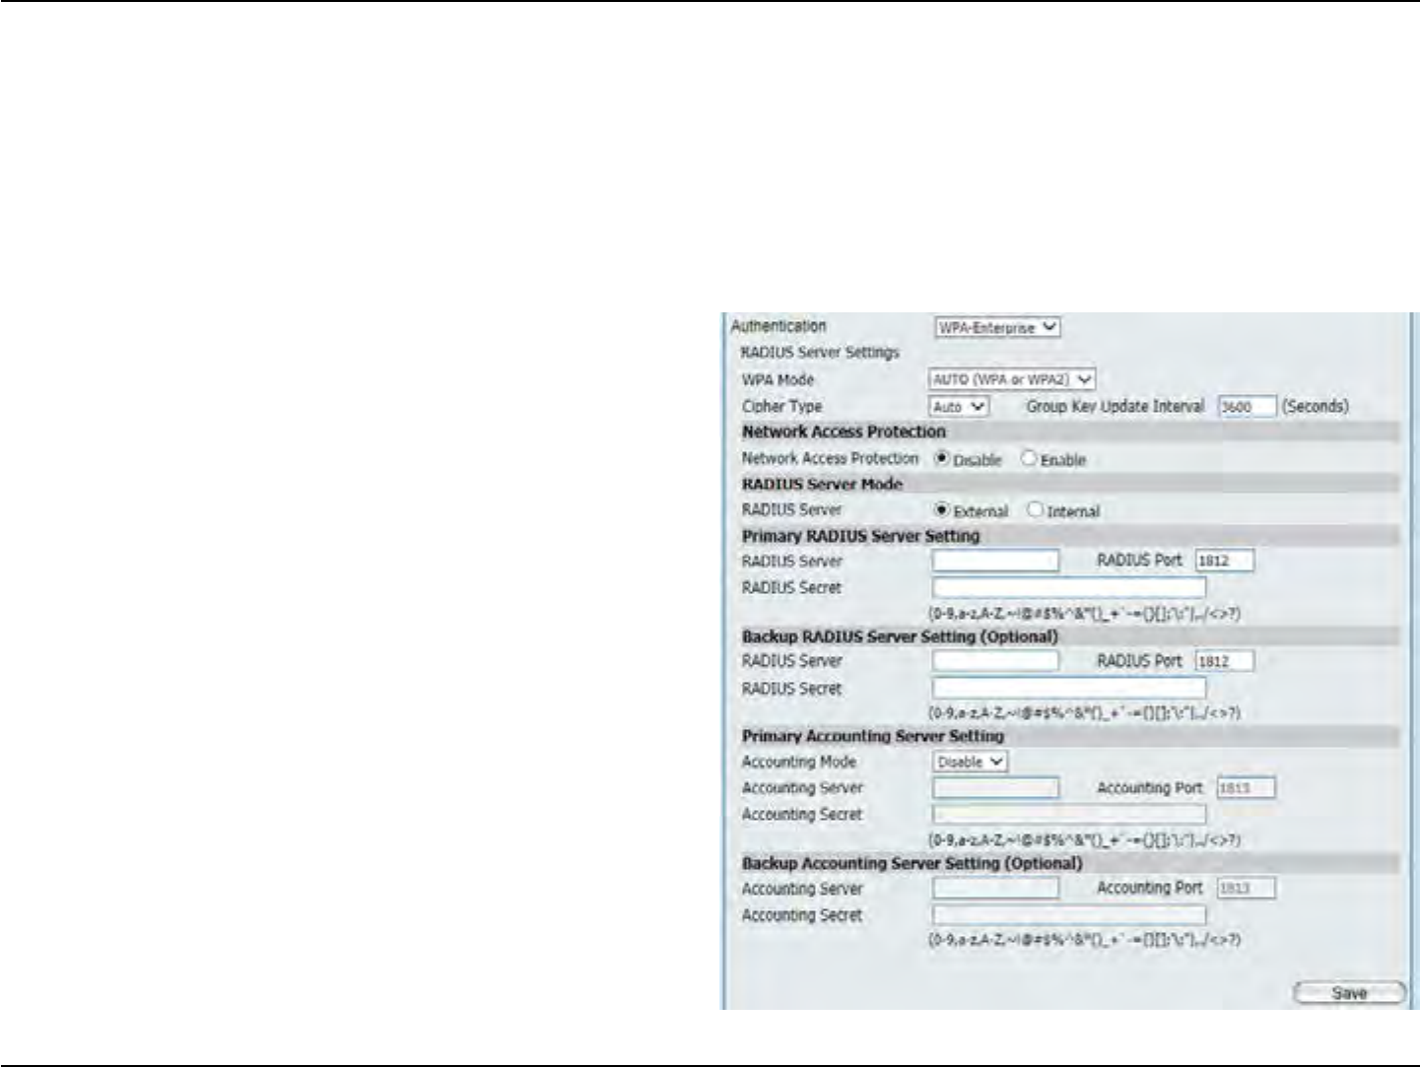Click the Primary Accounting Port field
This screenshot has height=1067, width=1420.
[1247, 788]
